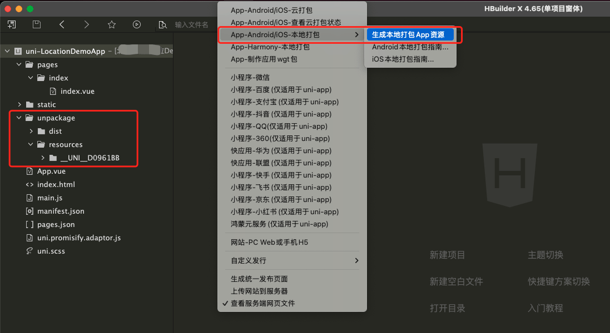Open index.html file

pyautogui.click(x=56, y=184)
